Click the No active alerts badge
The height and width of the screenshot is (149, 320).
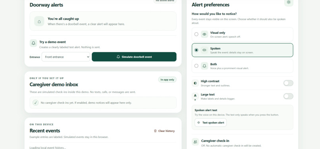tap(165, 1)
